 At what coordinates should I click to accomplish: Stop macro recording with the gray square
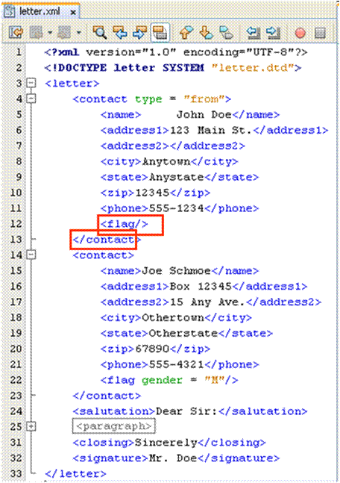[320, 32]
